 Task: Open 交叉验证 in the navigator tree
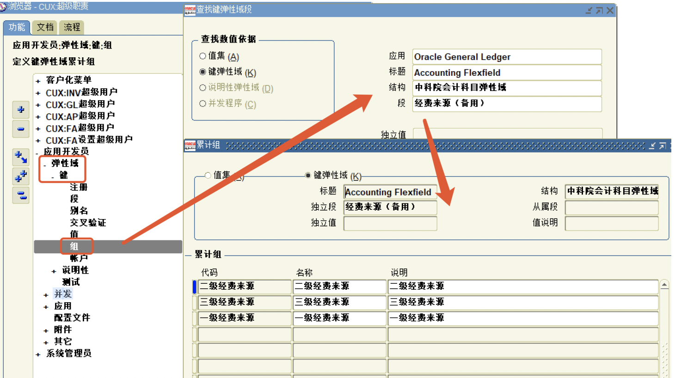pos(88,223)
